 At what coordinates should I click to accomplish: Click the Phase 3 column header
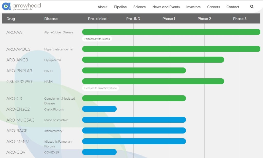(240, 19)
